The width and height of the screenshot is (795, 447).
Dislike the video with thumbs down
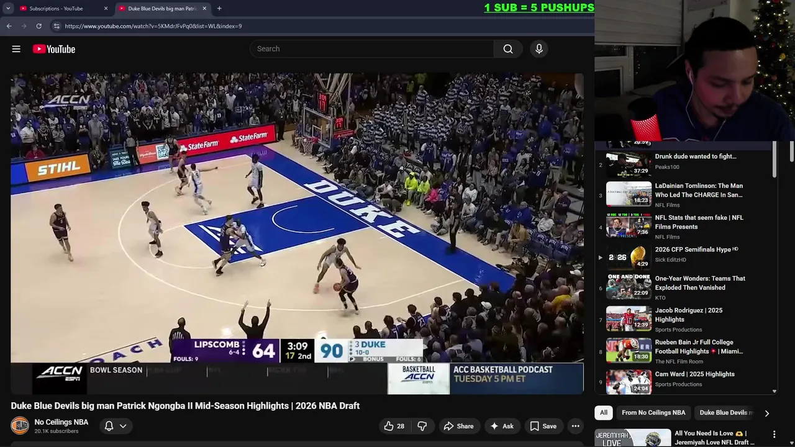tap(422, 426)
